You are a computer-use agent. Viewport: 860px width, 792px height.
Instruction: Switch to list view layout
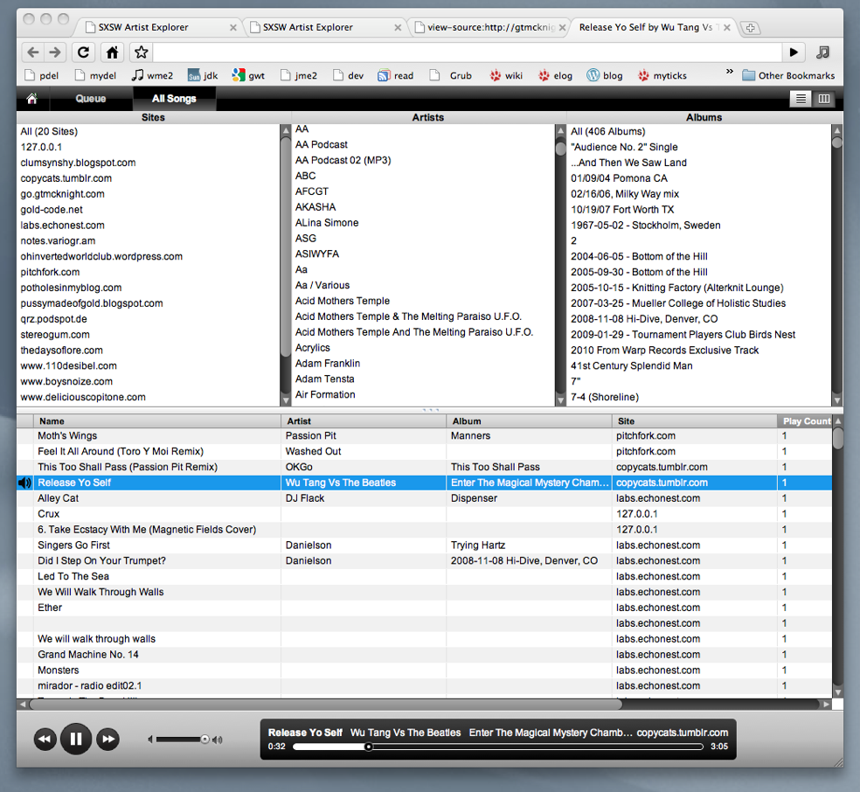[x=800, y=99]
